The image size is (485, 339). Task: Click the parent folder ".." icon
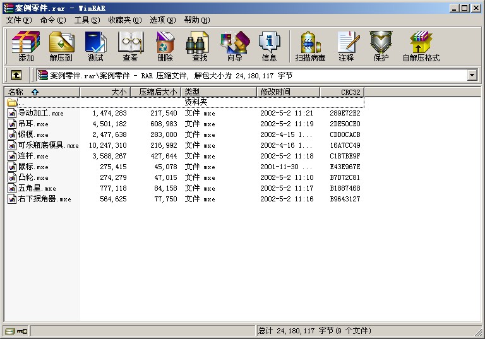point(12,102)
